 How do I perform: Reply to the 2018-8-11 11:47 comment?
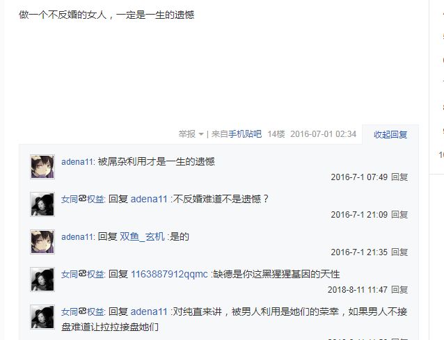click(399, 290)
